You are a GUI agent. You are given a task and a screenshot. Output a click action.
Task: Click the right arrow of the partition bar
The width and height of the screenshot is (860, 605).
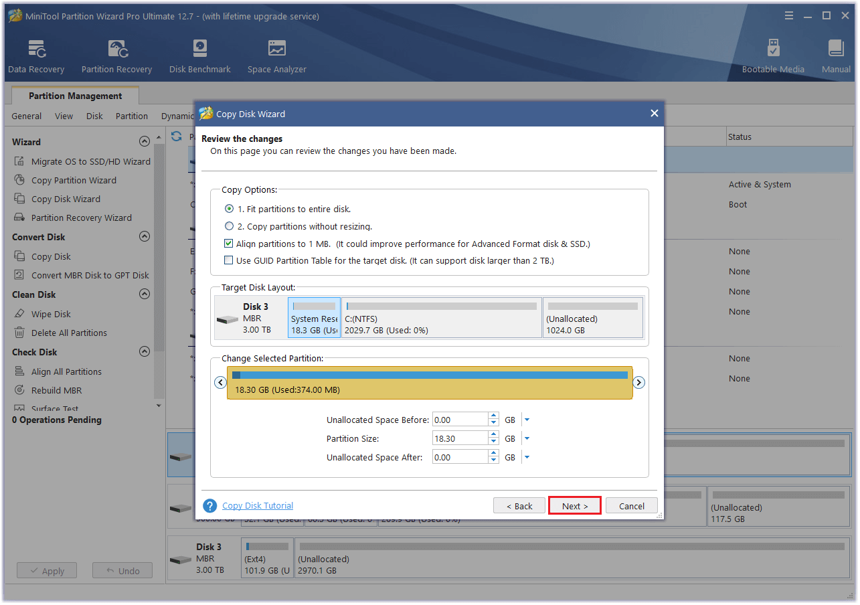[639, 383]
